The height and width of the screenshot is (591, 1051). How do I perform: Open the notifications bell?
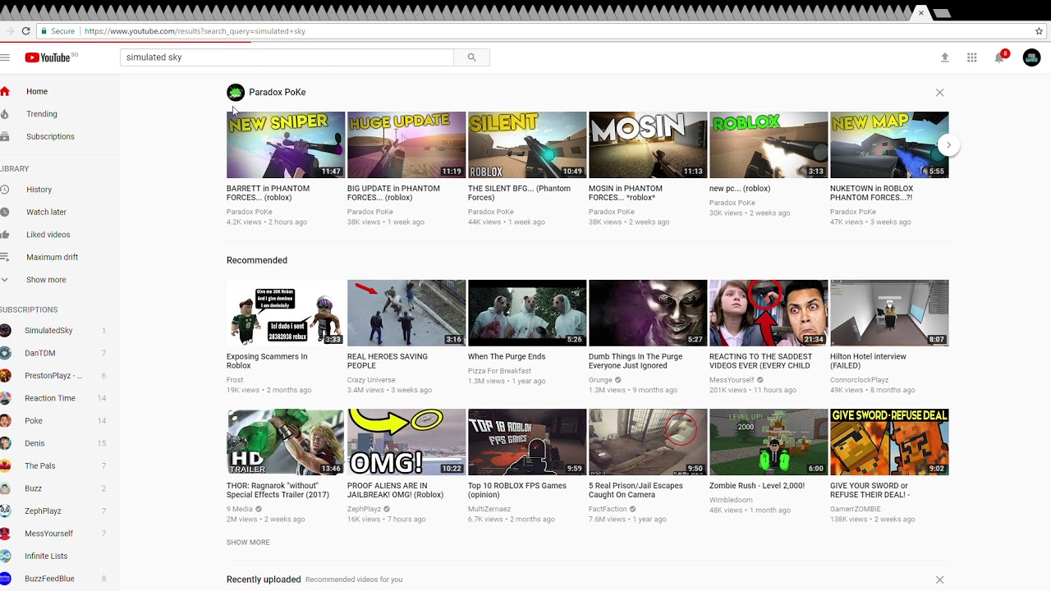click(x=999, y=57)
